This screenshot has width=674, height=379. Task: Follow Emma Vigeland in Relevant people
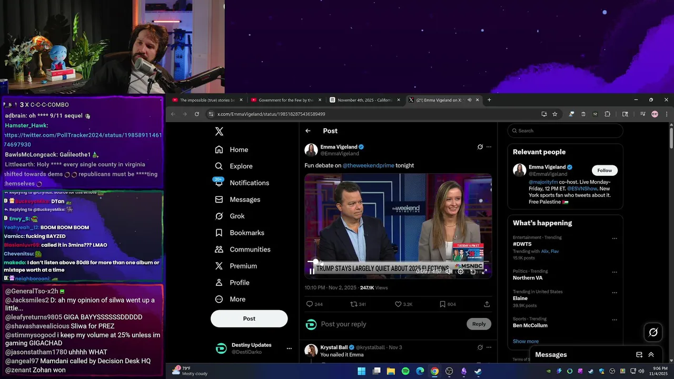[x=604, y=170]
